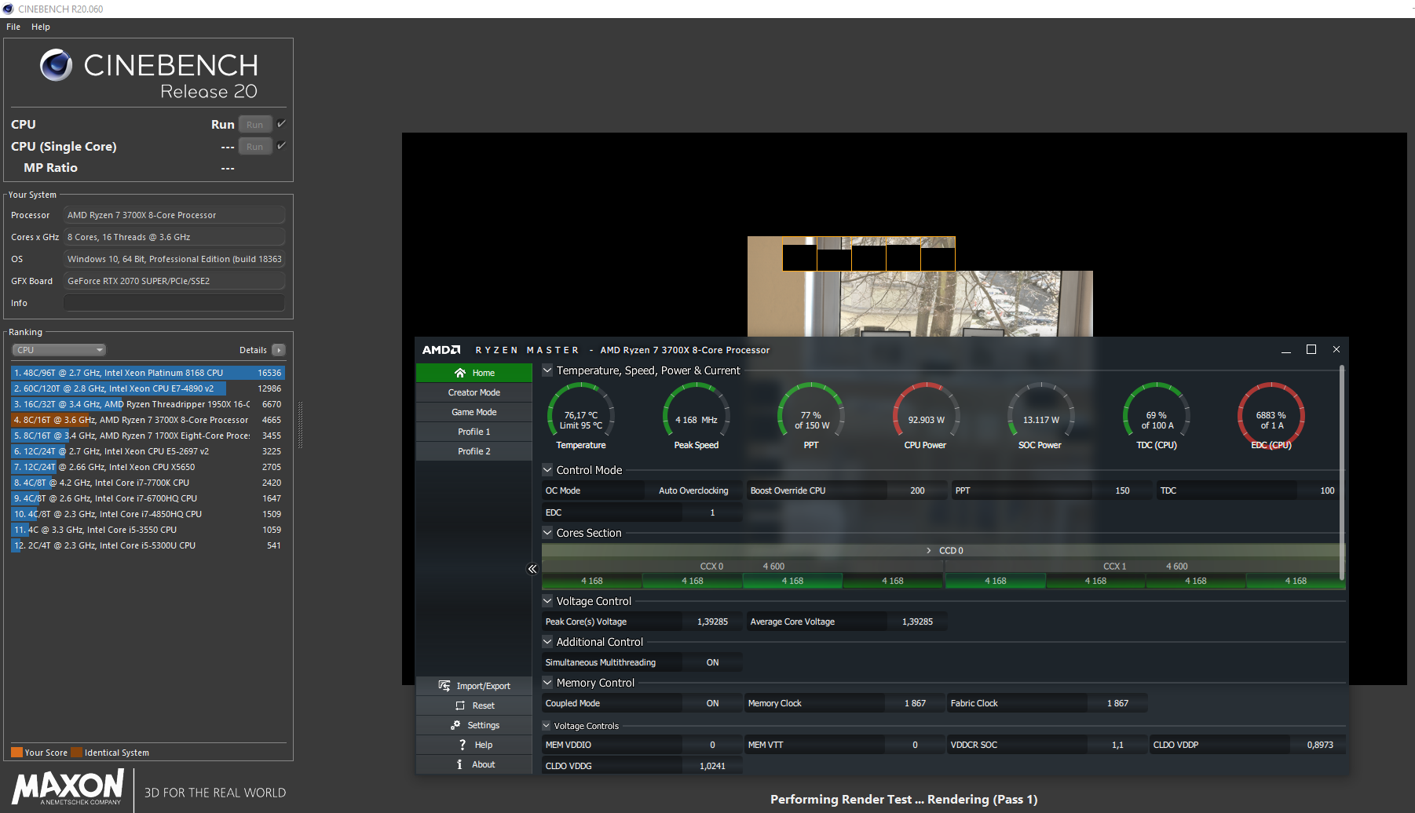Click the last CCX 1 core frequency bar
The width and height of the screenshot is (1415, 813).
(x=1296, y=581)
